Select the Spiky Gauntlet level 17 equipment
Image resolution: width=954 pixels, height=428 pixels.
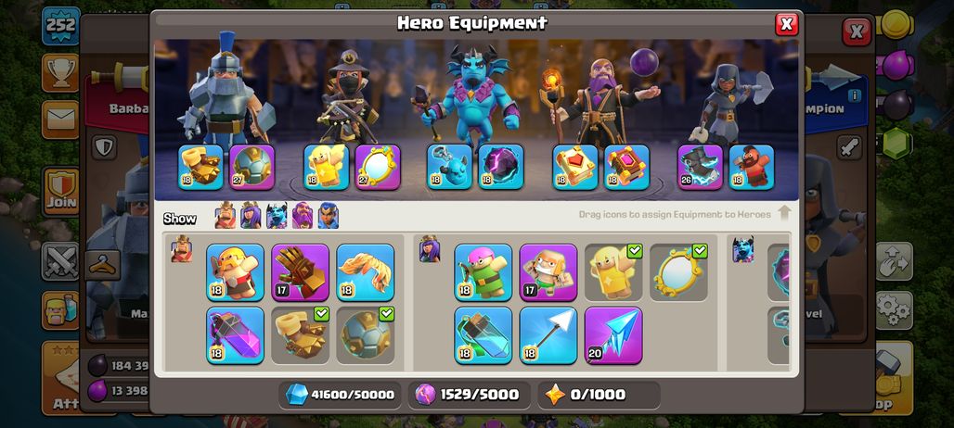point(300,272)
